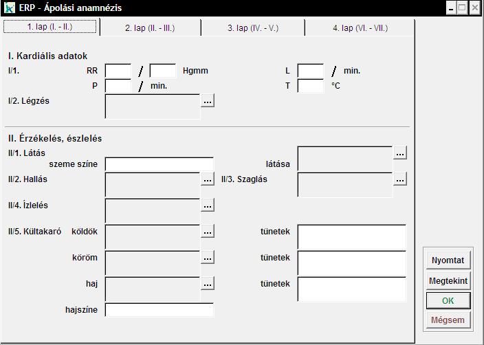This screenshot has height=345, width=484.
Task: Click the ERP application icon in title bar
Action: pos(10,8)
